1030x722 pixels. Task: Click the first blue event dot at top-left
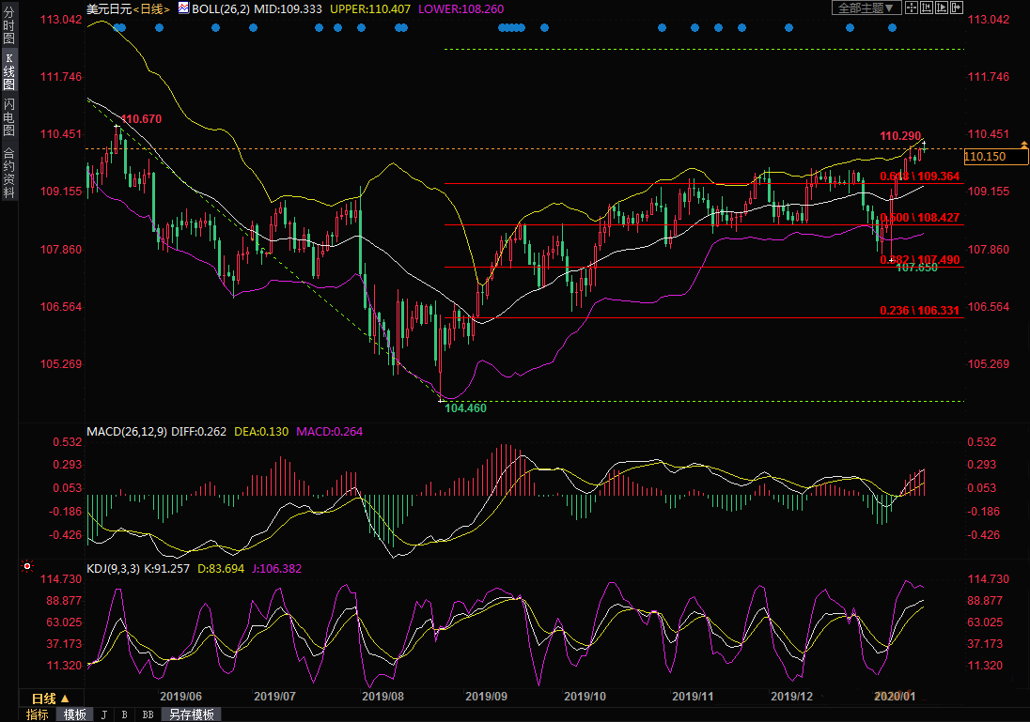click(117, 28)
